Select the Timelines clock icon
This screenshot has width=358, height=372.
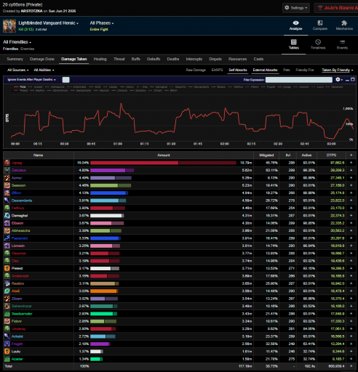pos(318,42)
